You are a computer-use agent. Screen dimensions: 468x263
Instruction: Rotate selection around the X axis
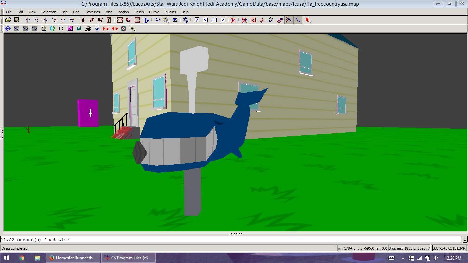tap(36, 20)
